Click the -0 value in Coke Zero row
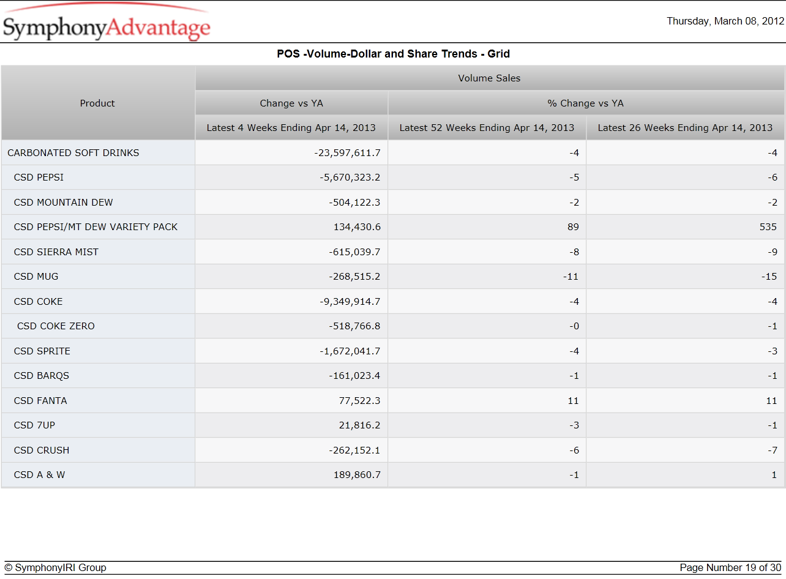The height and width of the screenshot is (579, 786). click(x=574, y=326)
